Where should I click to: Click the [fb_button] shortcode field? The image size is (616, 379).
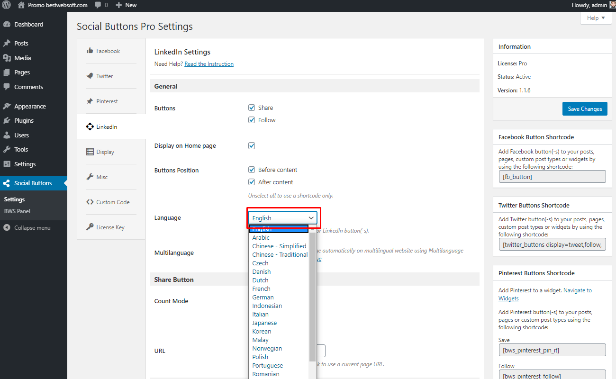click(552, 177)
